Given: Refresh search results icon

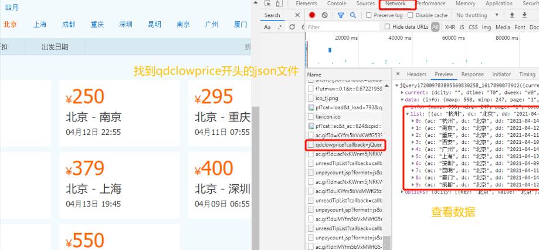Looking at the screenshot, I should tap(292, 27).
